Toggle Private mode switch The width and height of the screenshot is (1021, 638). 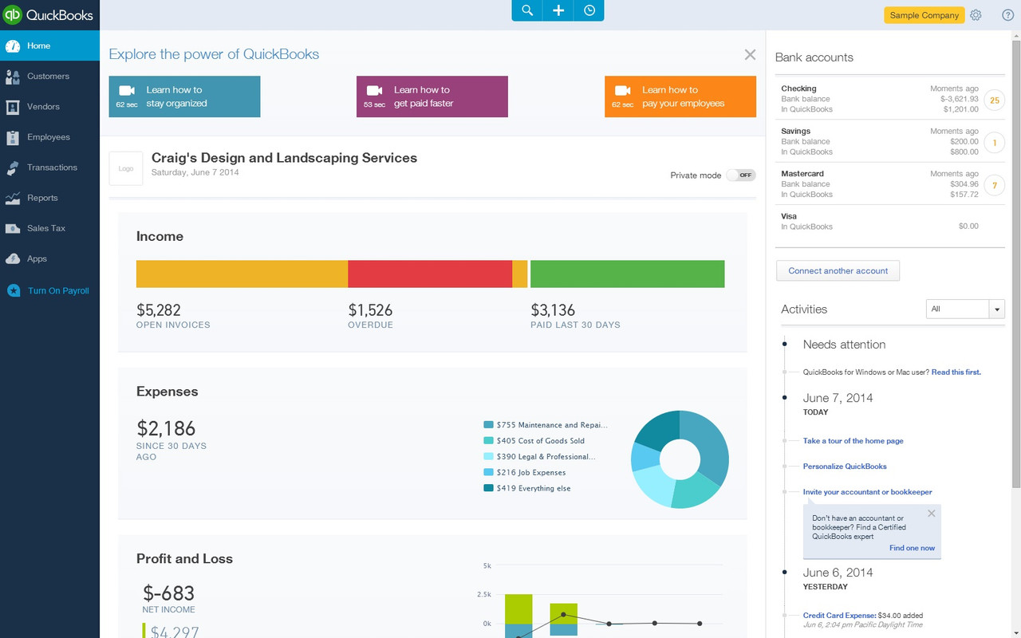pos(740,175)
